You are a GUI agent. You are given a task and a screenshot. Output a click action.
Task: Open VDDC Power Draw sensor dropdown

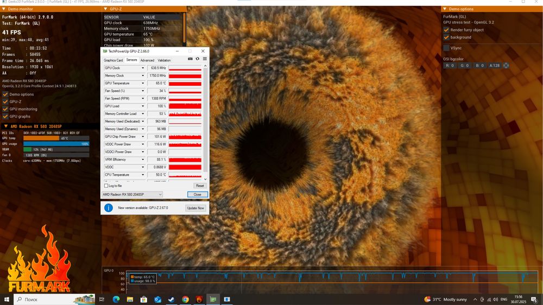[x=143, y=144]
